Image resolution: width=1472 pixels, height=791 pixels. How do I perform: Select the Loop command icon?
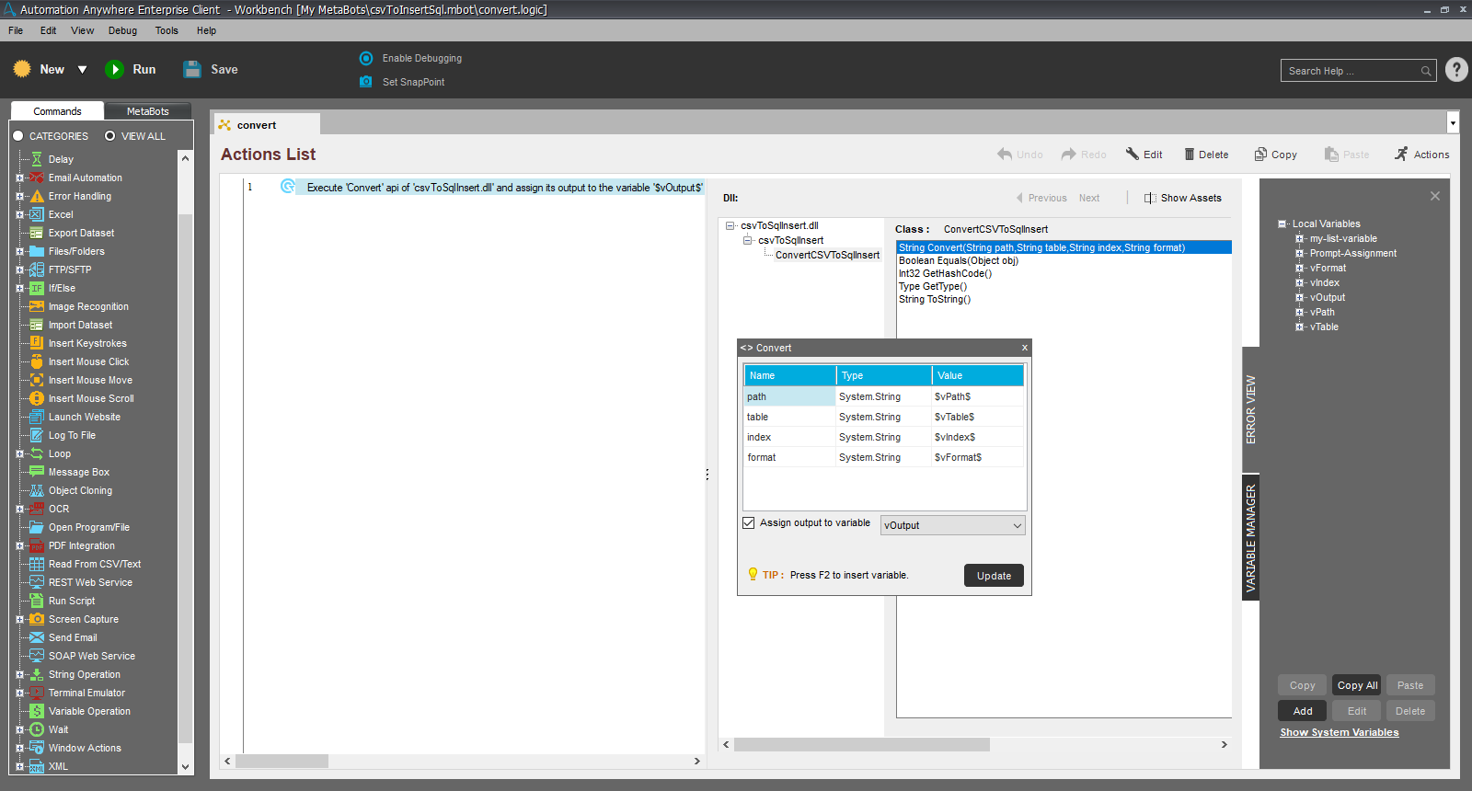(37, 453)
